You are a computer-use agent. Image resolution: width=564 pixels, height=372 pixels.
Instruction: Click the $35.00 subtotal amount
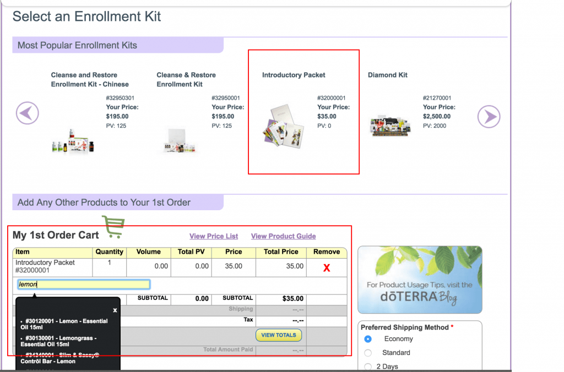coord(293,299)
